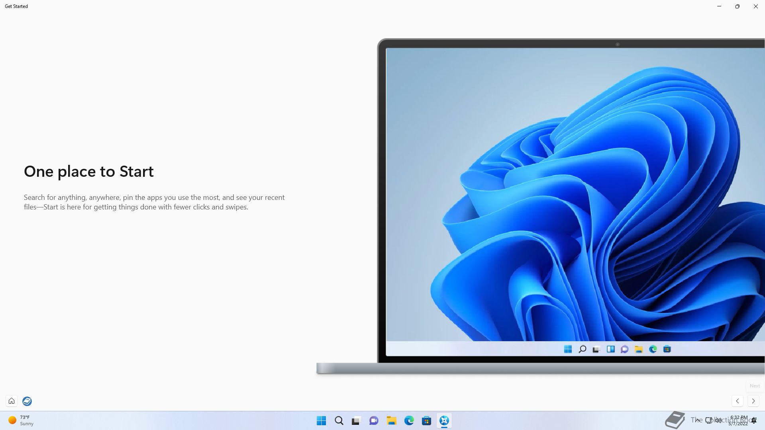Open Microsoft Store from the taskbar
This screenshot has height=430, width=765.
pos(426,420)
